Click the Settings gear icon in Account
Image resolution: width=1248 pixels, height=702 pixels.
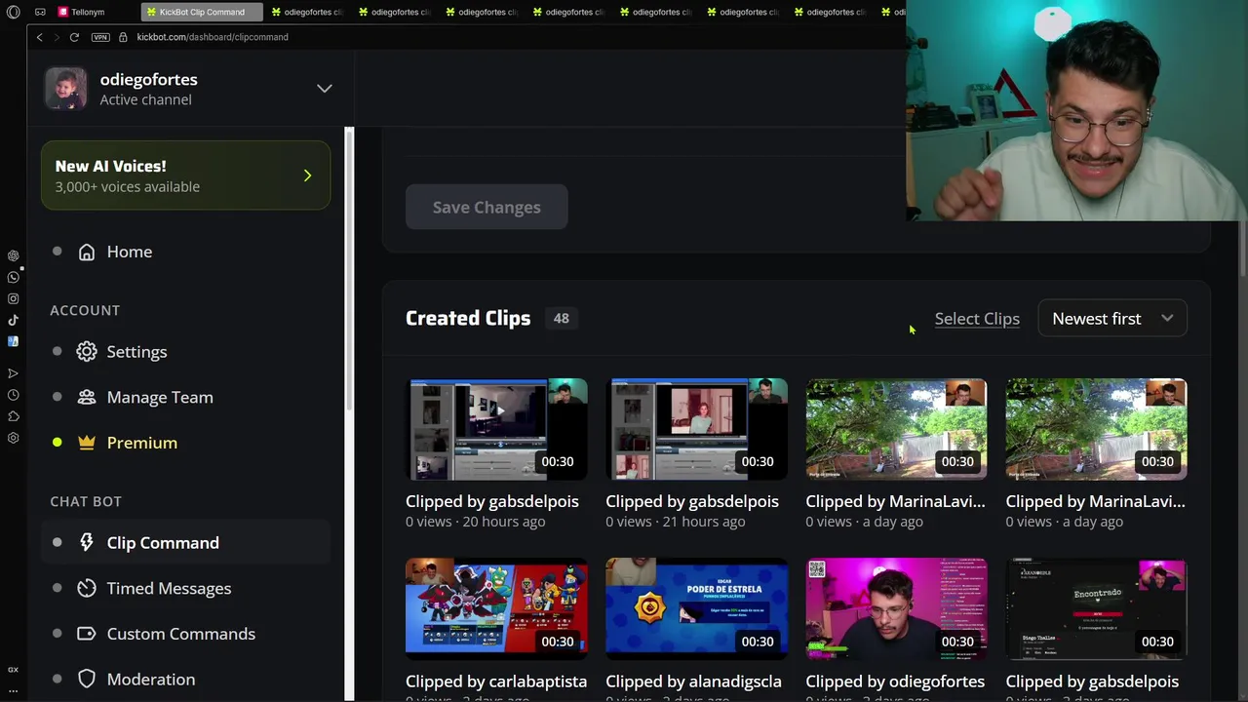pos(87,352)
